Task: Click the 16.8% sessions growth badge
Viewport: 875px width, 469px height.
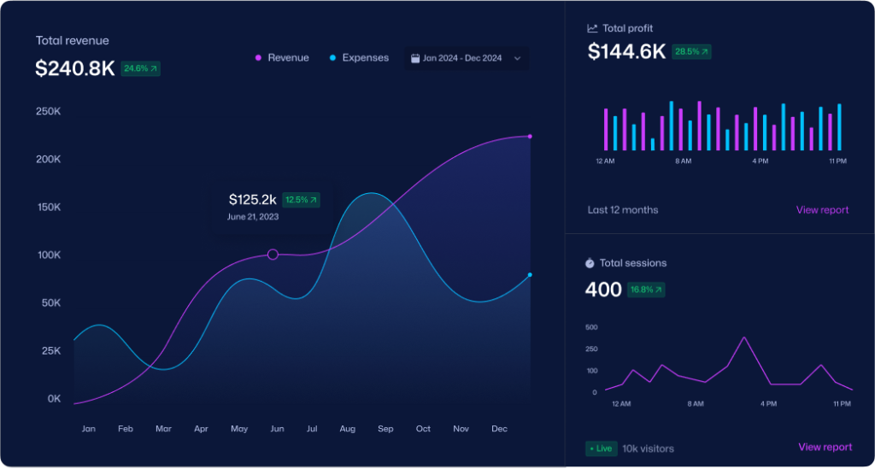Action: pyautogui.click(x=646, y=290)
